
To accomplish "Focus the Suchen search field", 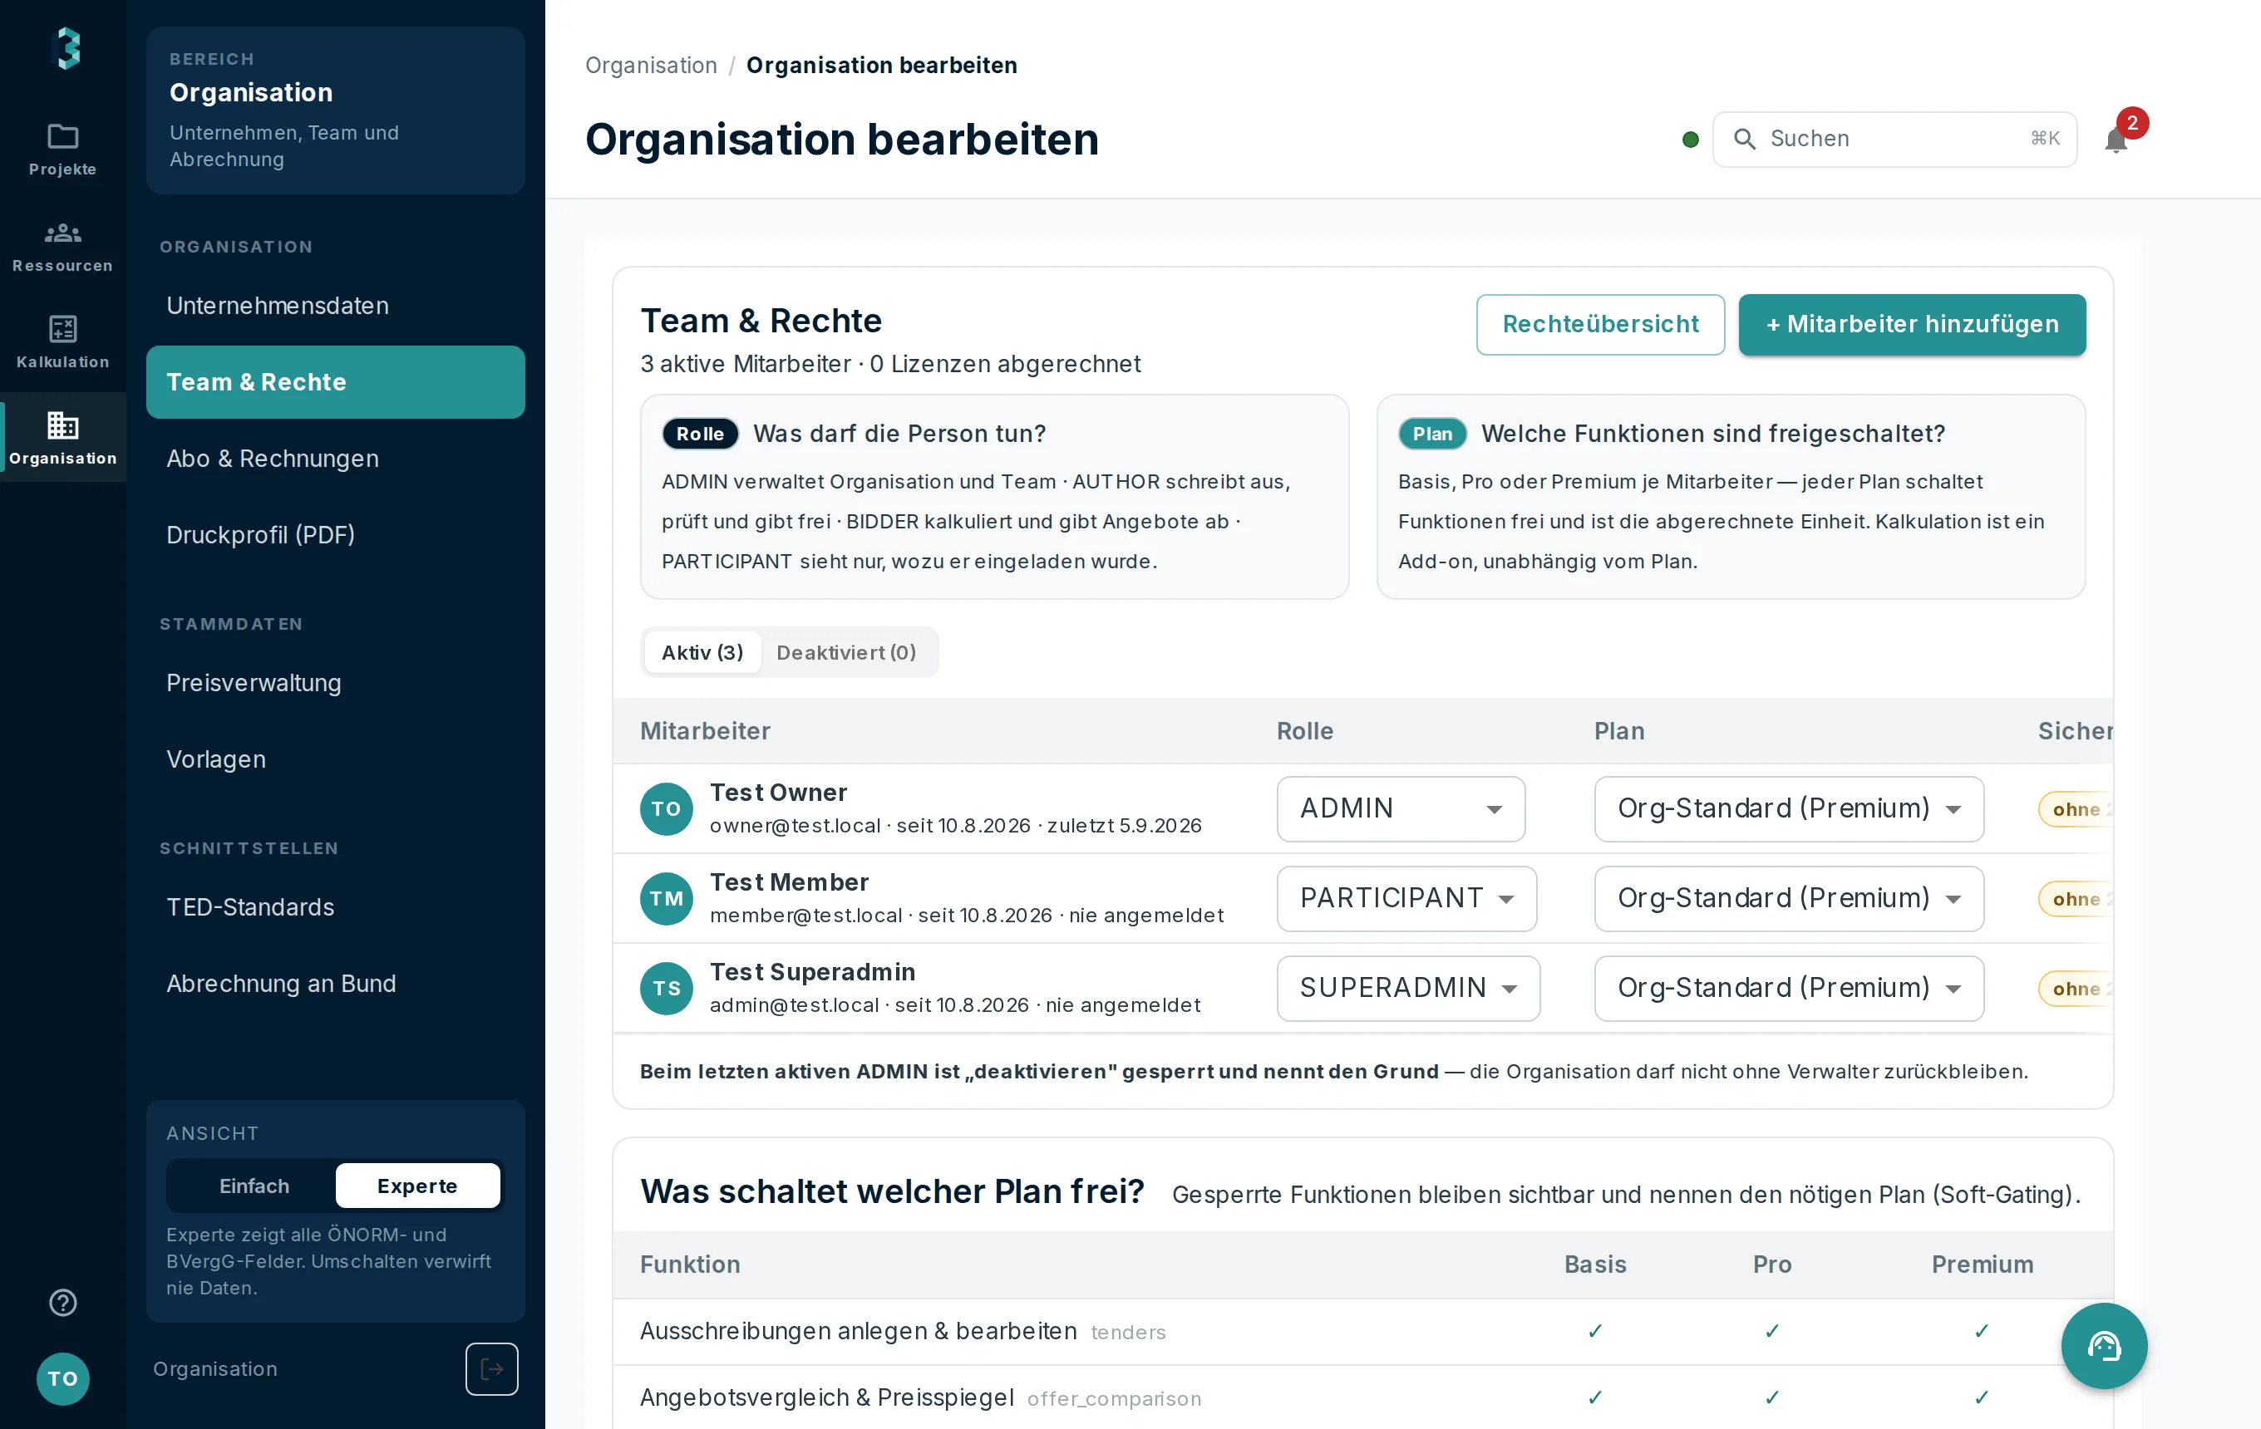I will click(1894, 140).
